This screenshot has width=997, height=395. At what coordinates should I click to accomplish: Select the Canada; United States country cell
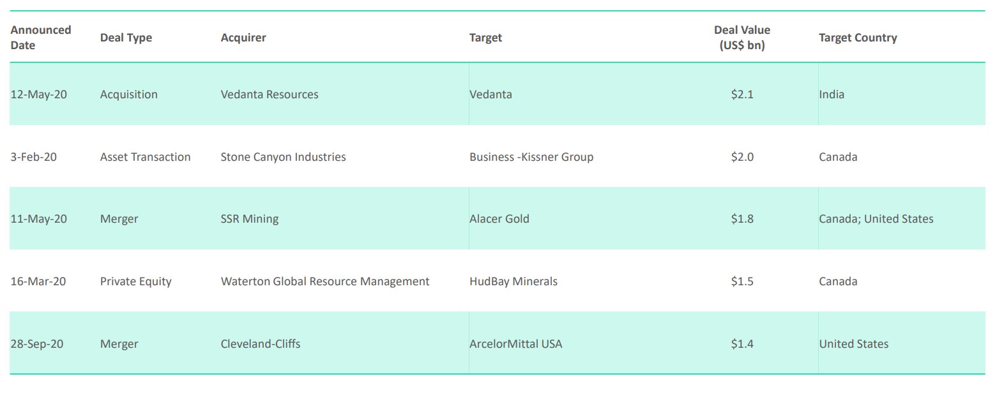coord(876,219)
